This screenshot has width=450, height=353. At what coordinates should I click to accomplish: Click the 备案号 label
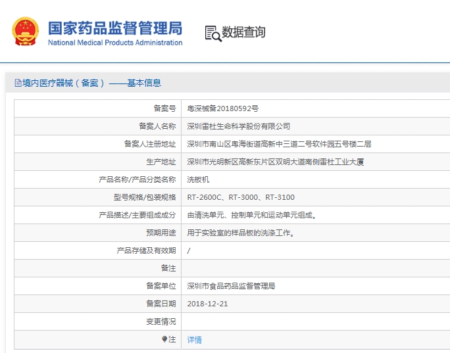pos(164,108)
